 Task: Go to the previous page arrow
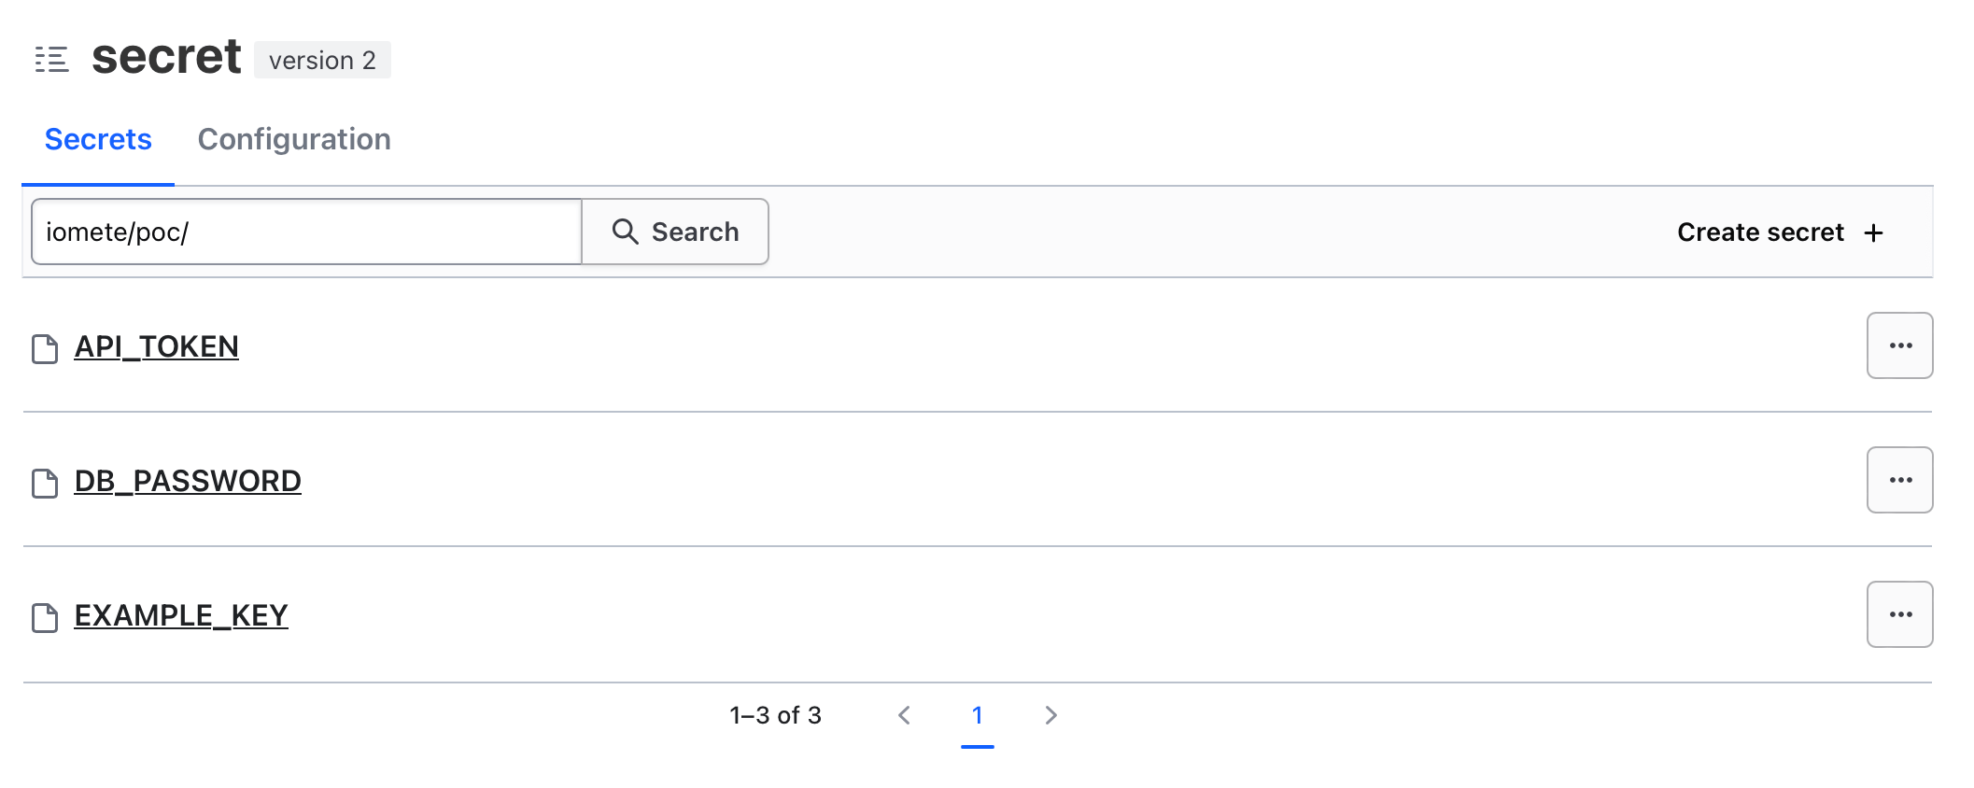904,715
